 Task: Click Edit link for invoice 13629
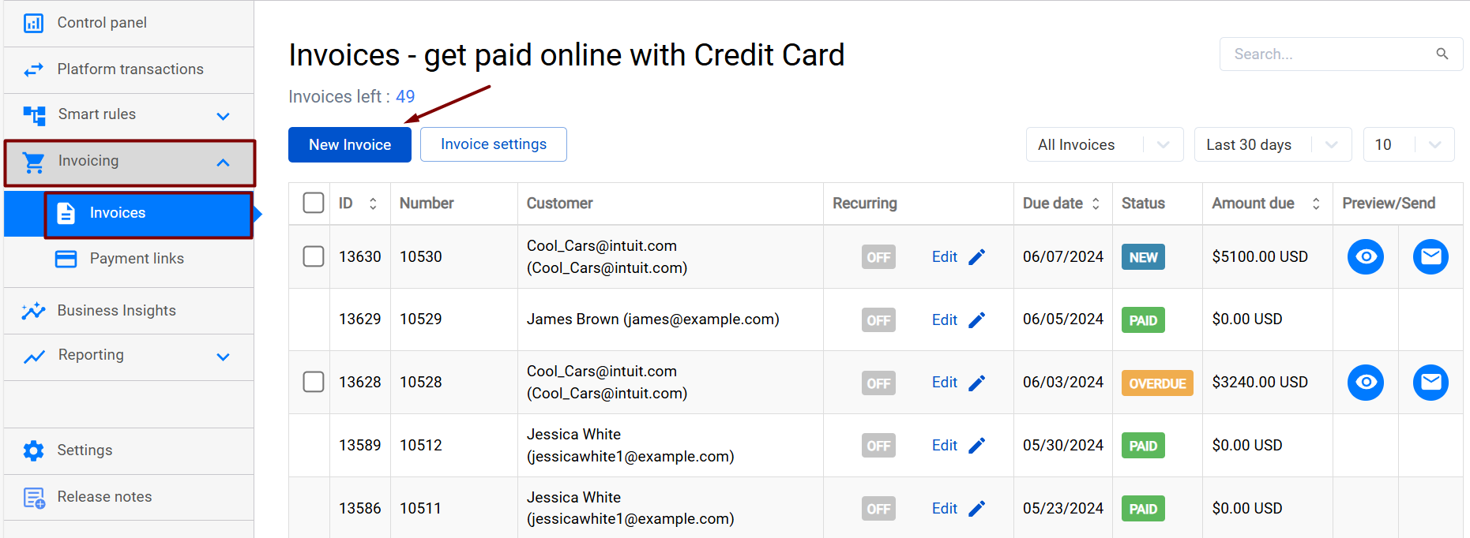[x=945, y=320]
